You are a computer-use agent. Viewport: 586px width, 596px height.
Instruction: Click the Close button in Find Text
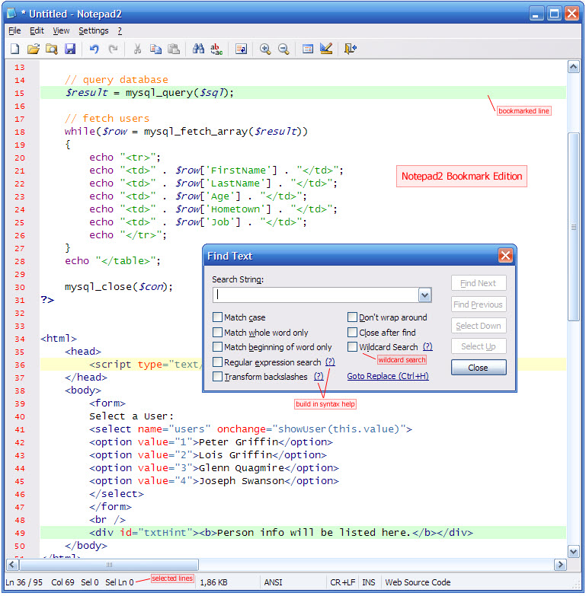[479, 368]
